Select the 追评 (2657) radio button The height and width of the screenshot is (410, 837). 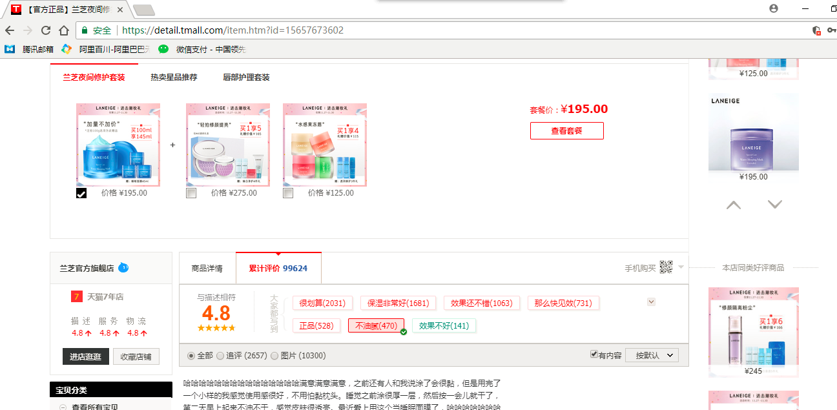(x=220, y=356)
